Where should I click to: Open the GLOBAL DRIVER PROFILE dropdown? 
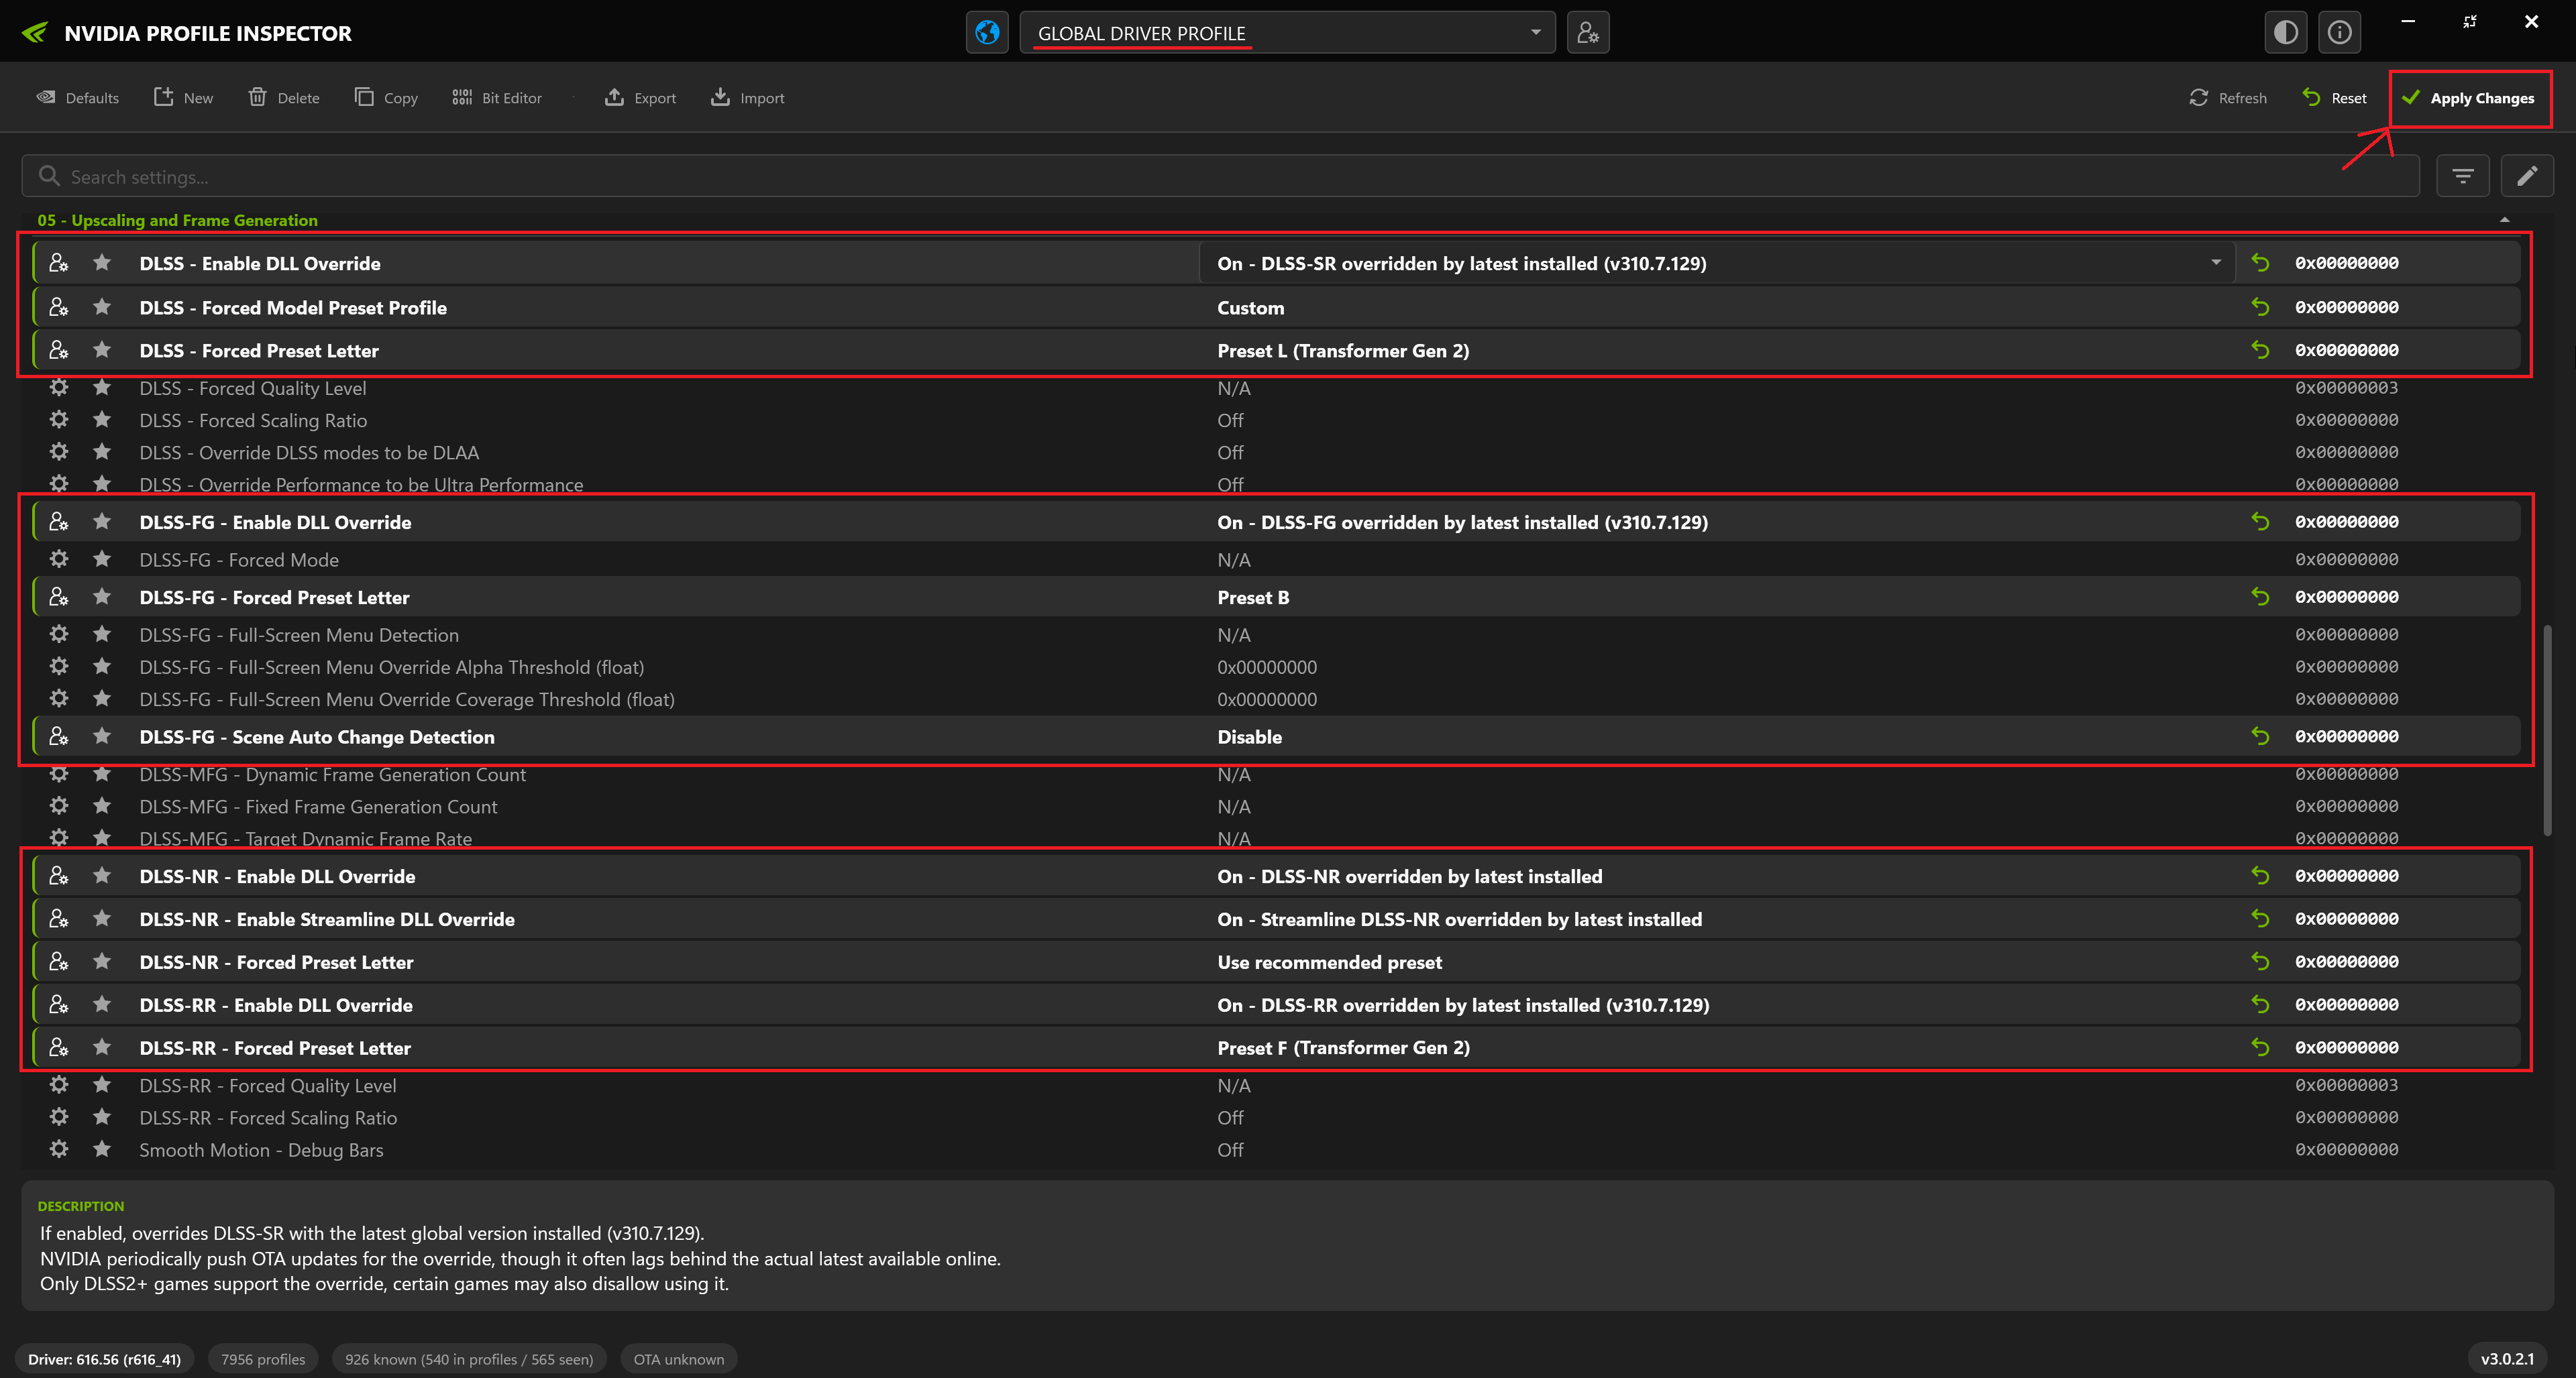click(1287, 33)
